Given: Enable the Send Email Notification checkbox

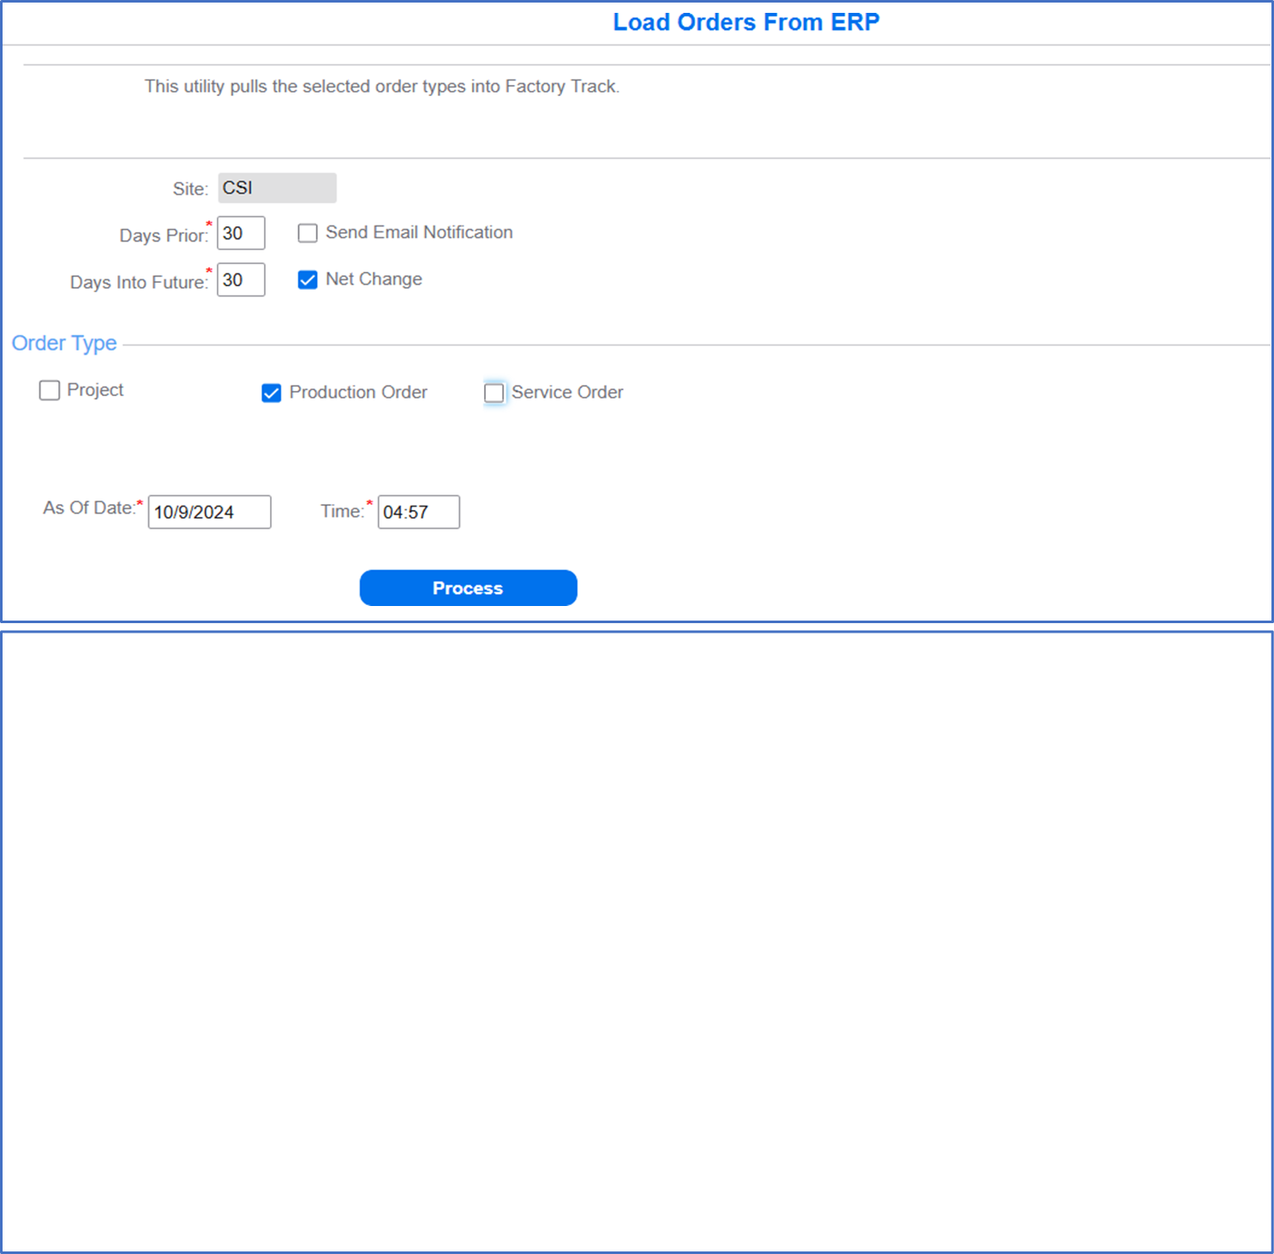Looking at the screenshot, I should pyautogui.click(x=307, y=232).
